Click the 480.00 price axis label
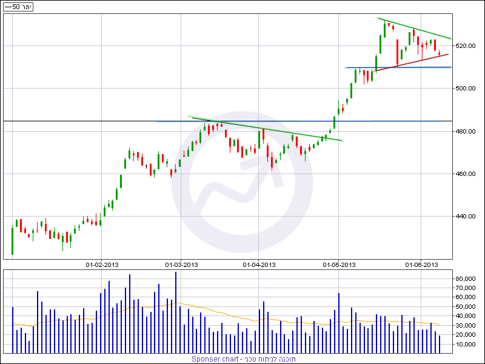This screenshot has height=364, width=485. pos(468,132)
